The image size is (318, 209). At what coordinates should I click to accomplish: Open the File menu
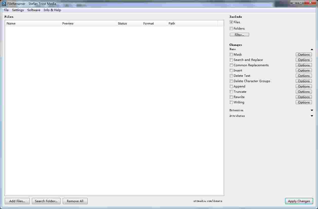[x=6, y=10]
